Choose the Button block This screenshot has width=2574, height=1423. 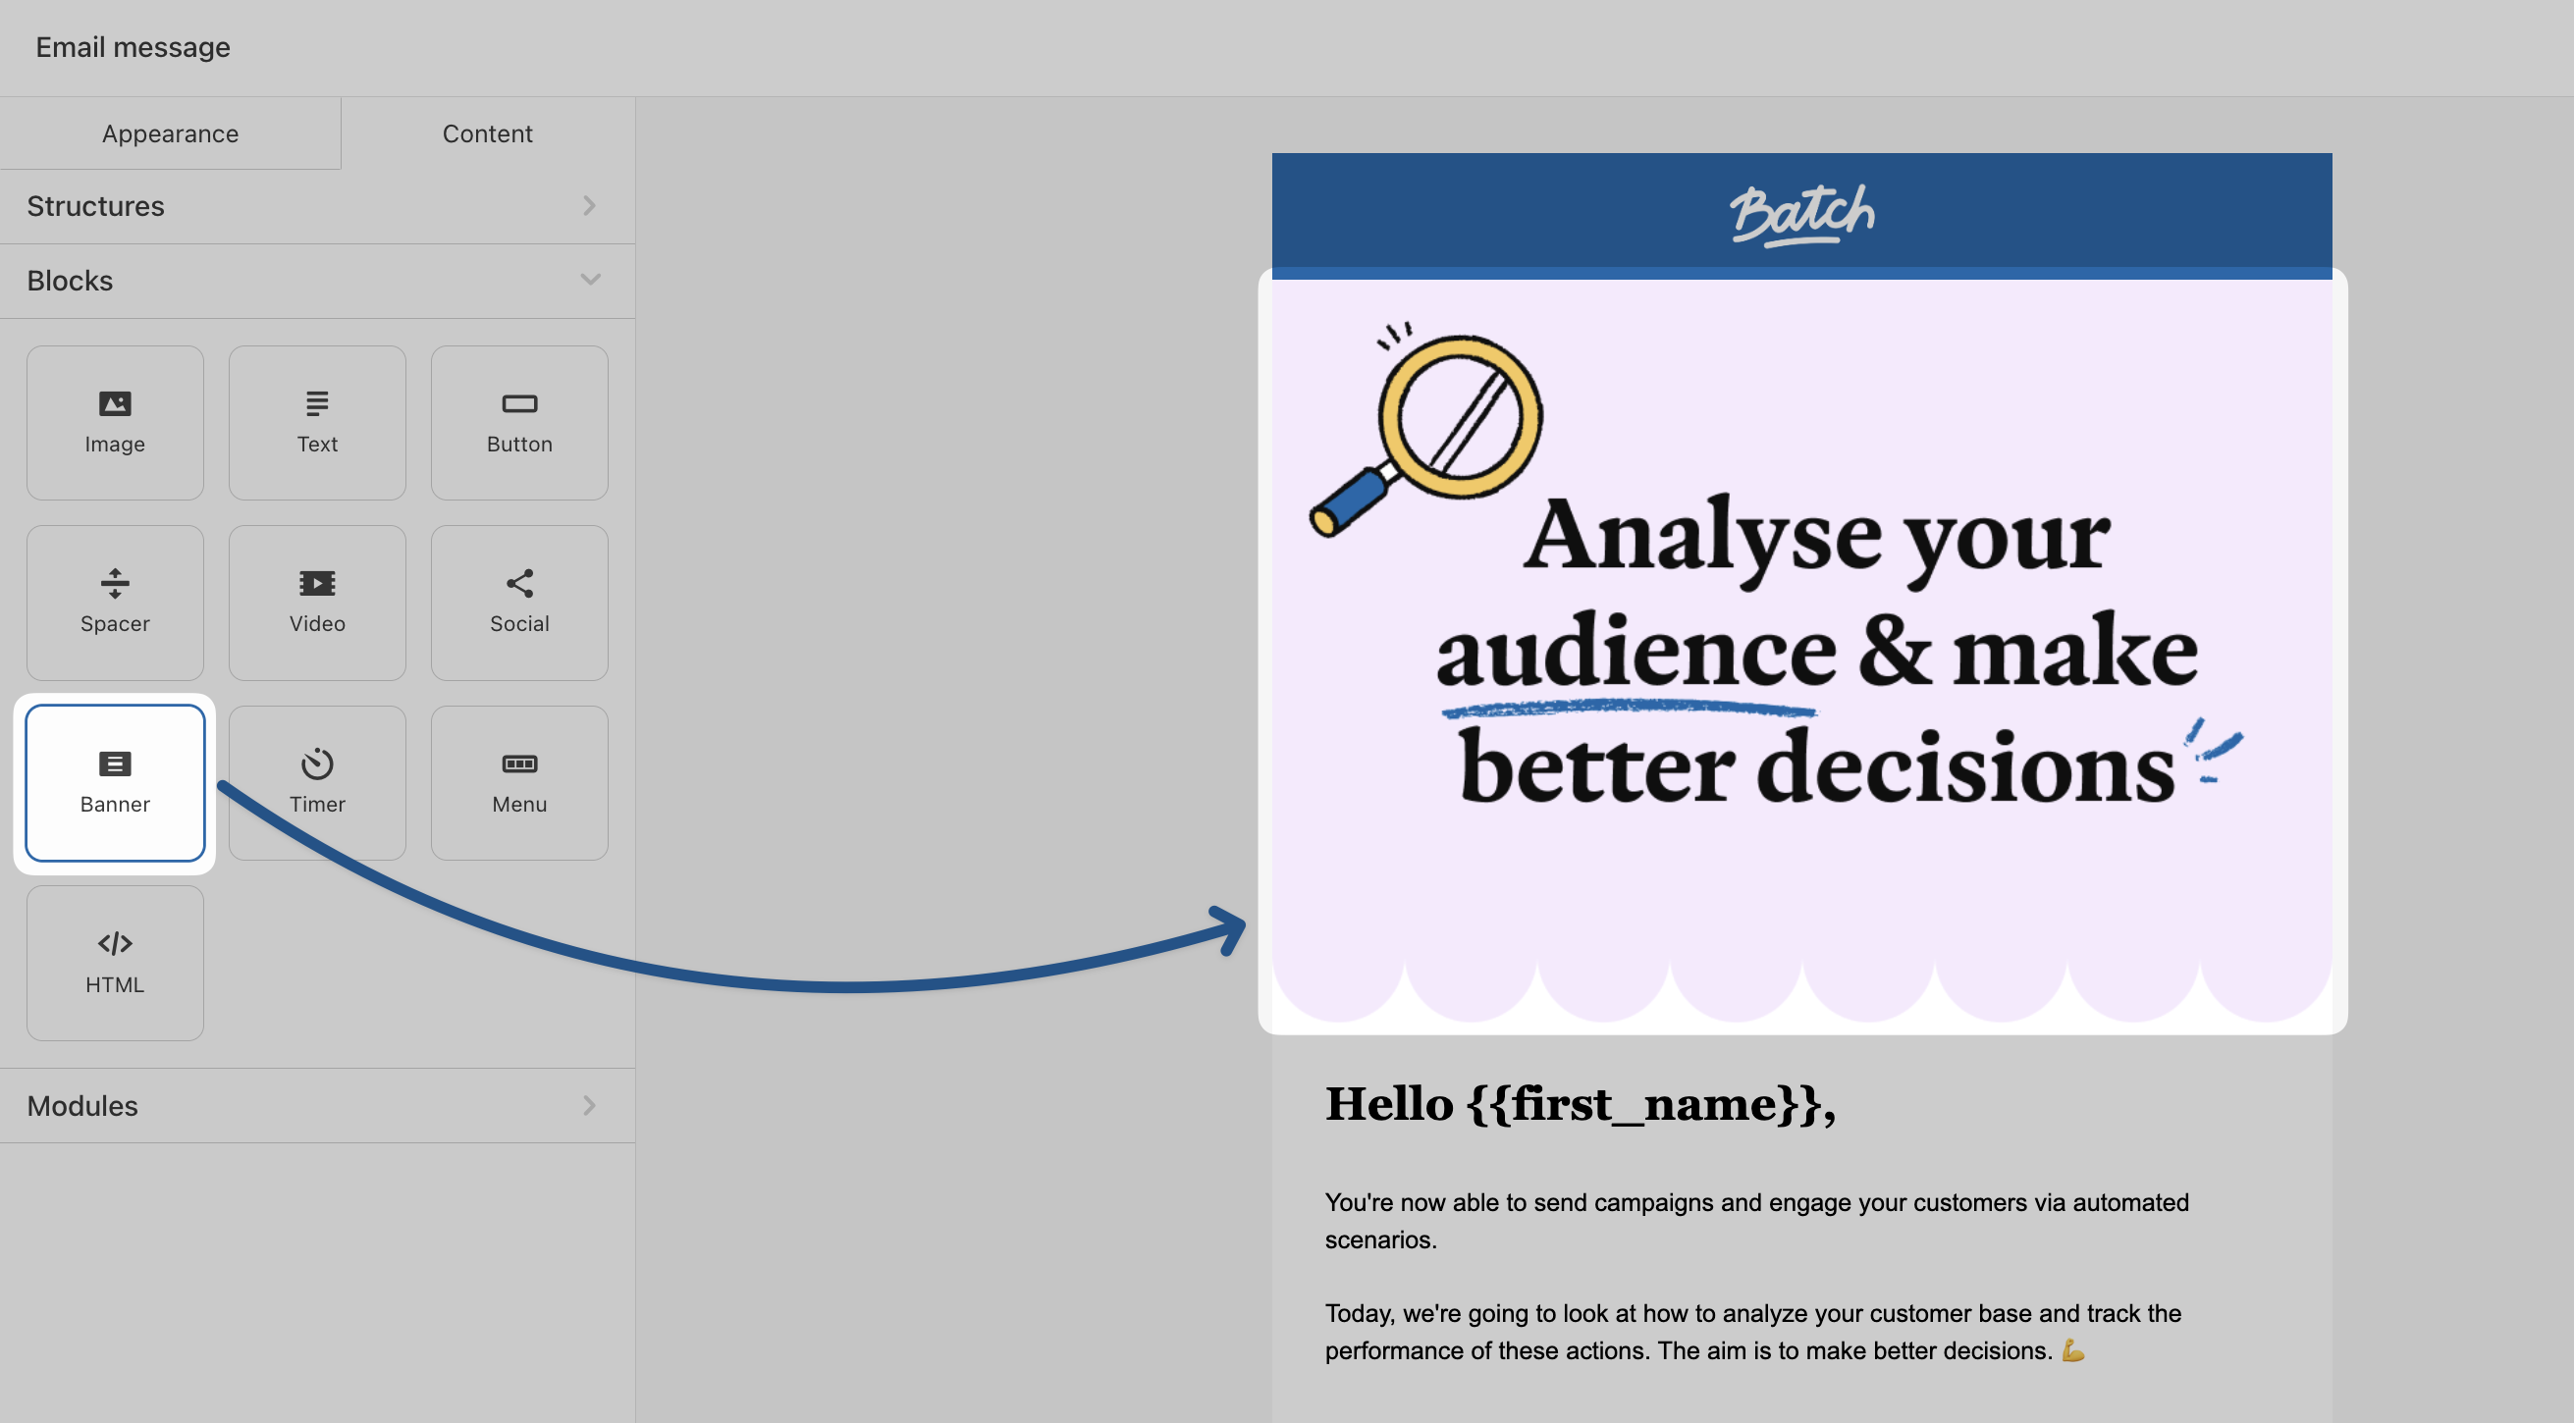518,422
